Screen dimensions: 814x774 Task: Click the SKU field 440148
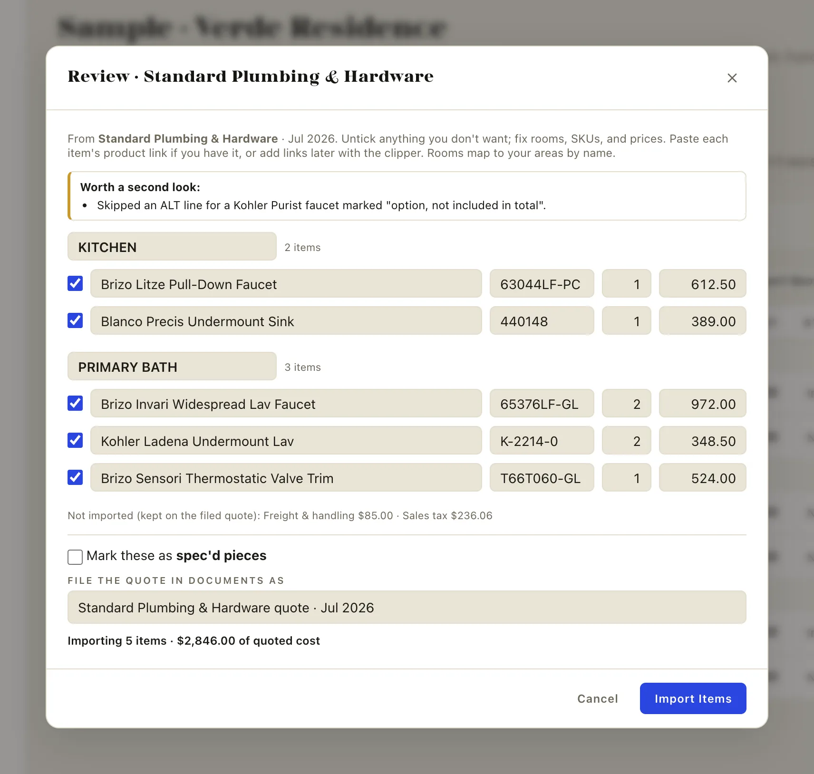click(x=542, y=321)
